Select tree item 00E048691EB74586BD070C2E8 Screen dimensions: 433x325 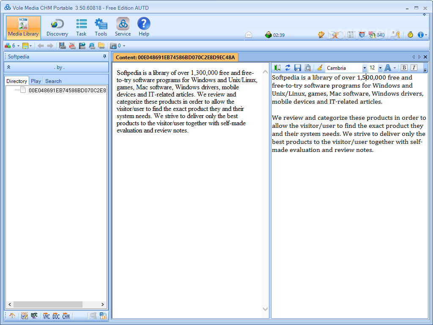(67, 90)
